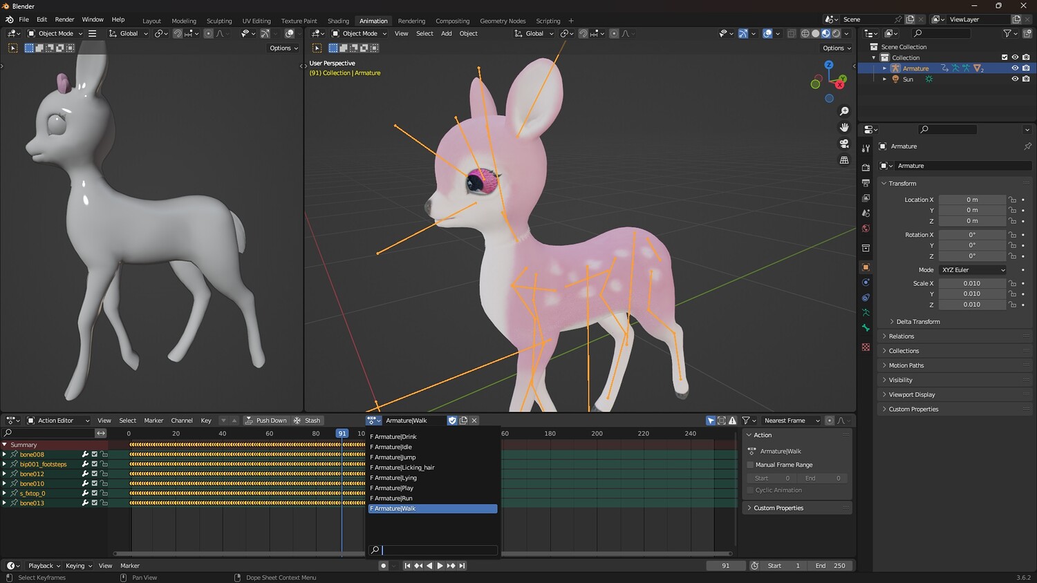This screenshot has height=583, width=1037.
Task: Choose Armature|Run from the action list
Action: (x=433, y=498)
